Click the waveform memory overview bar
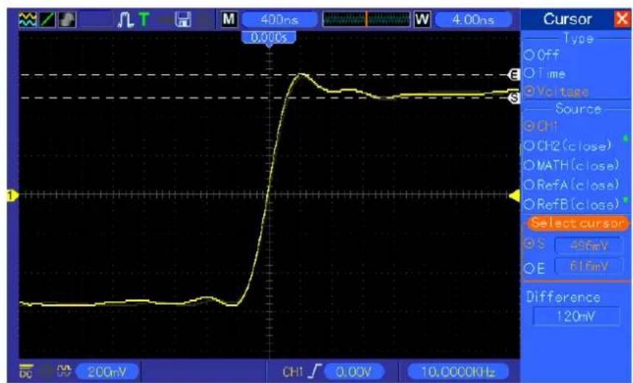The image size is (633, 383). point(366,19)
